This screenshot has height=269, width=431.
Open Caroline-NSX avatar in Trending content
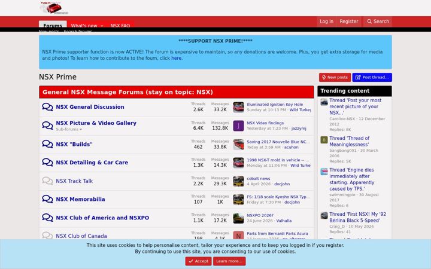tap(324, 102)
